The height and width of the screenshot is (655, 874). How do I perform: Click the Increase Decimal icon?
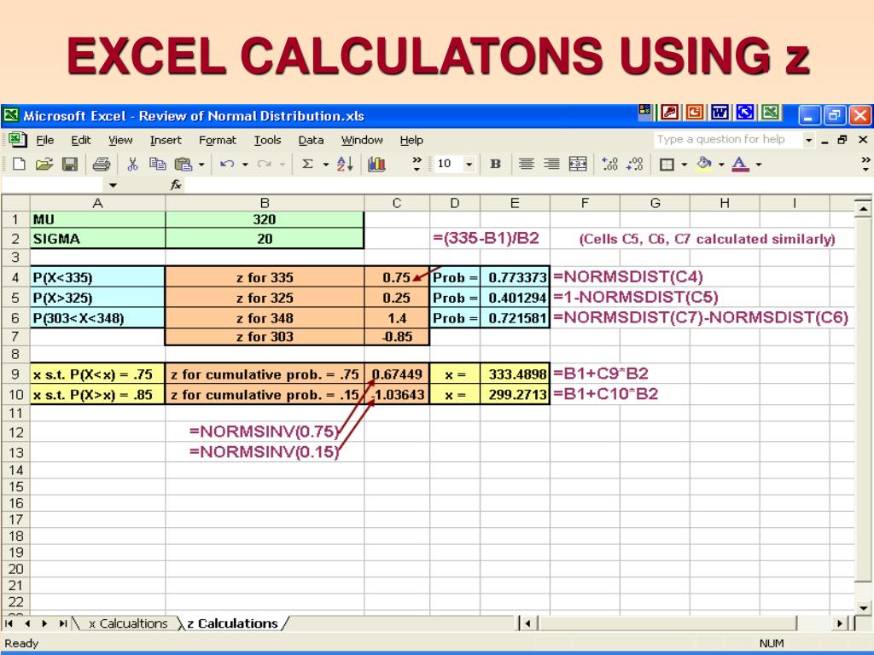click(x=609, y=164)
